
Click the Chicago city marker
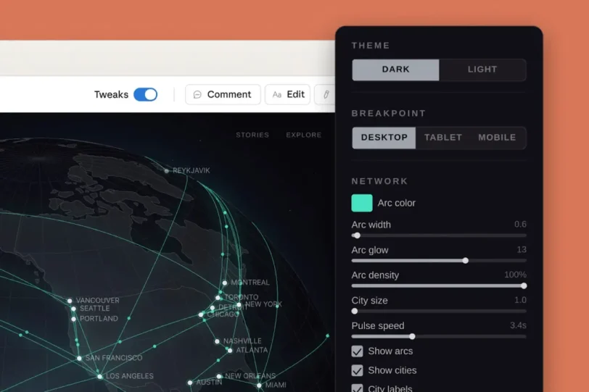click(201, 314)
